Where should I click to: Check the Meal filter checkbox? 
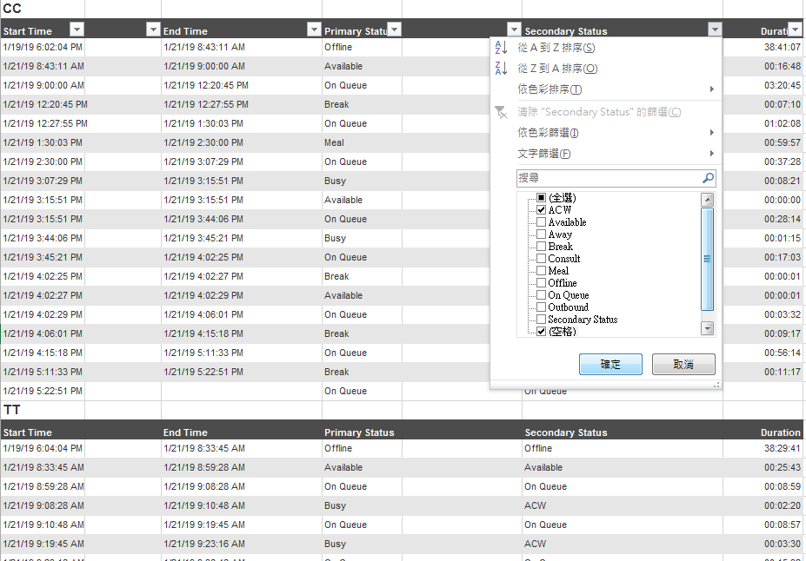click(x=542, y=270)
